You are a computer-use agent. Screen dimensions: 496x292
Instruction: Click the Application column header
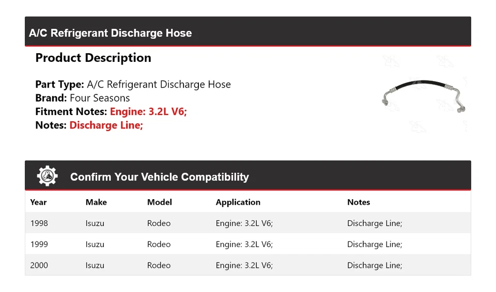coord(238,202)
